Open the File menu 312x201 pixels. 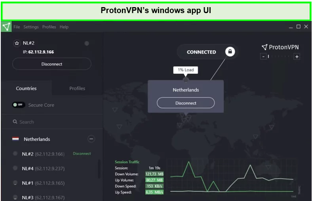pyautogui.click(x=17, y=27)
